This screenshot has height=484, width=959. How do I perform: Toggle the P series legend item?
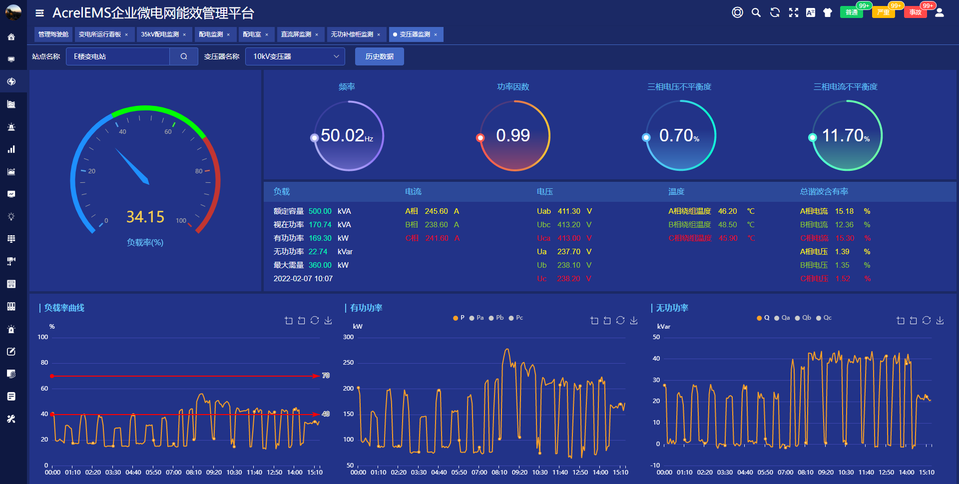point(459,318)
